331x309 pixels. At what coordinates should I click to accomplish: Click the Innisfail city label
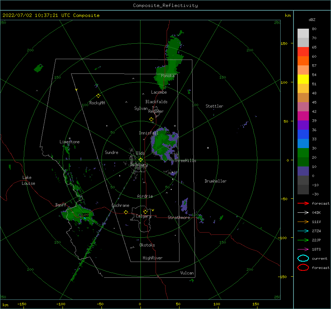pos(149,133)
